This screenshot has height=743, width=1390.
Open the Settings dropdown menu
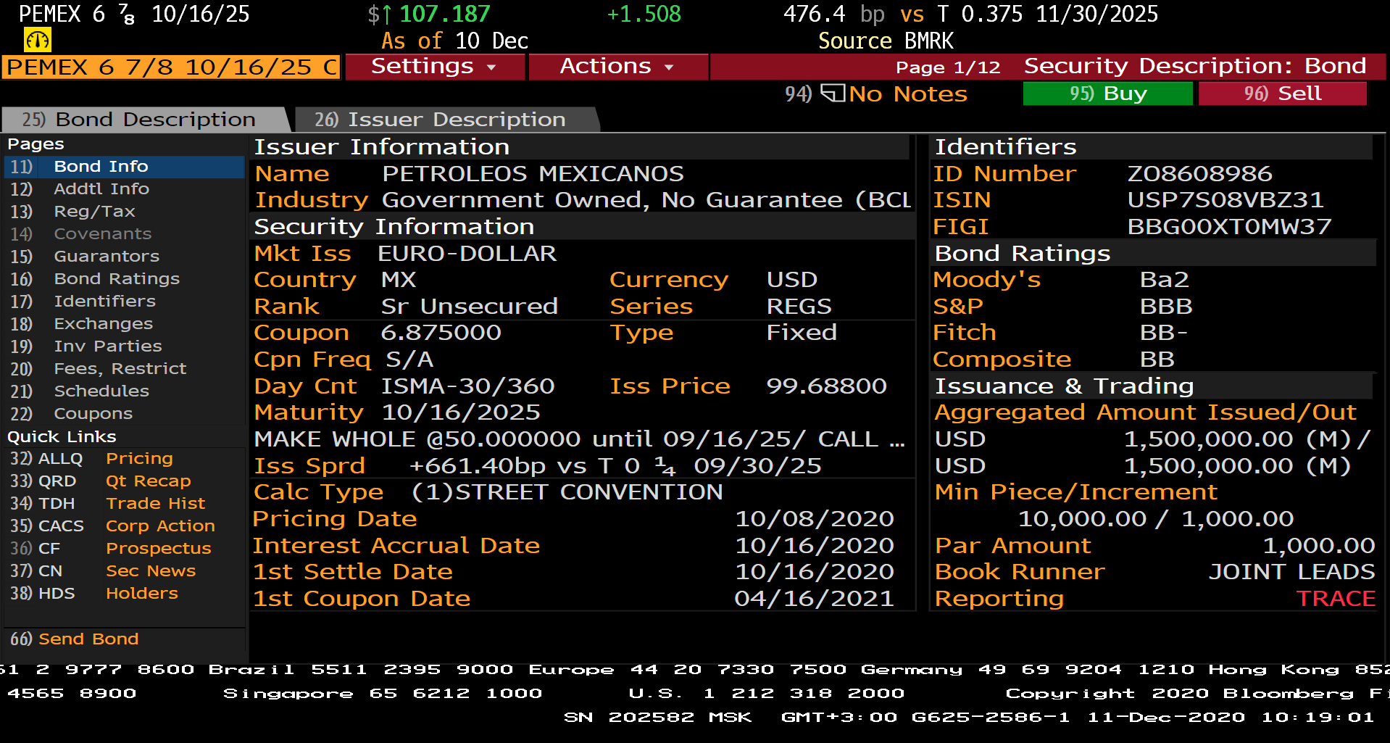(435, 67)
